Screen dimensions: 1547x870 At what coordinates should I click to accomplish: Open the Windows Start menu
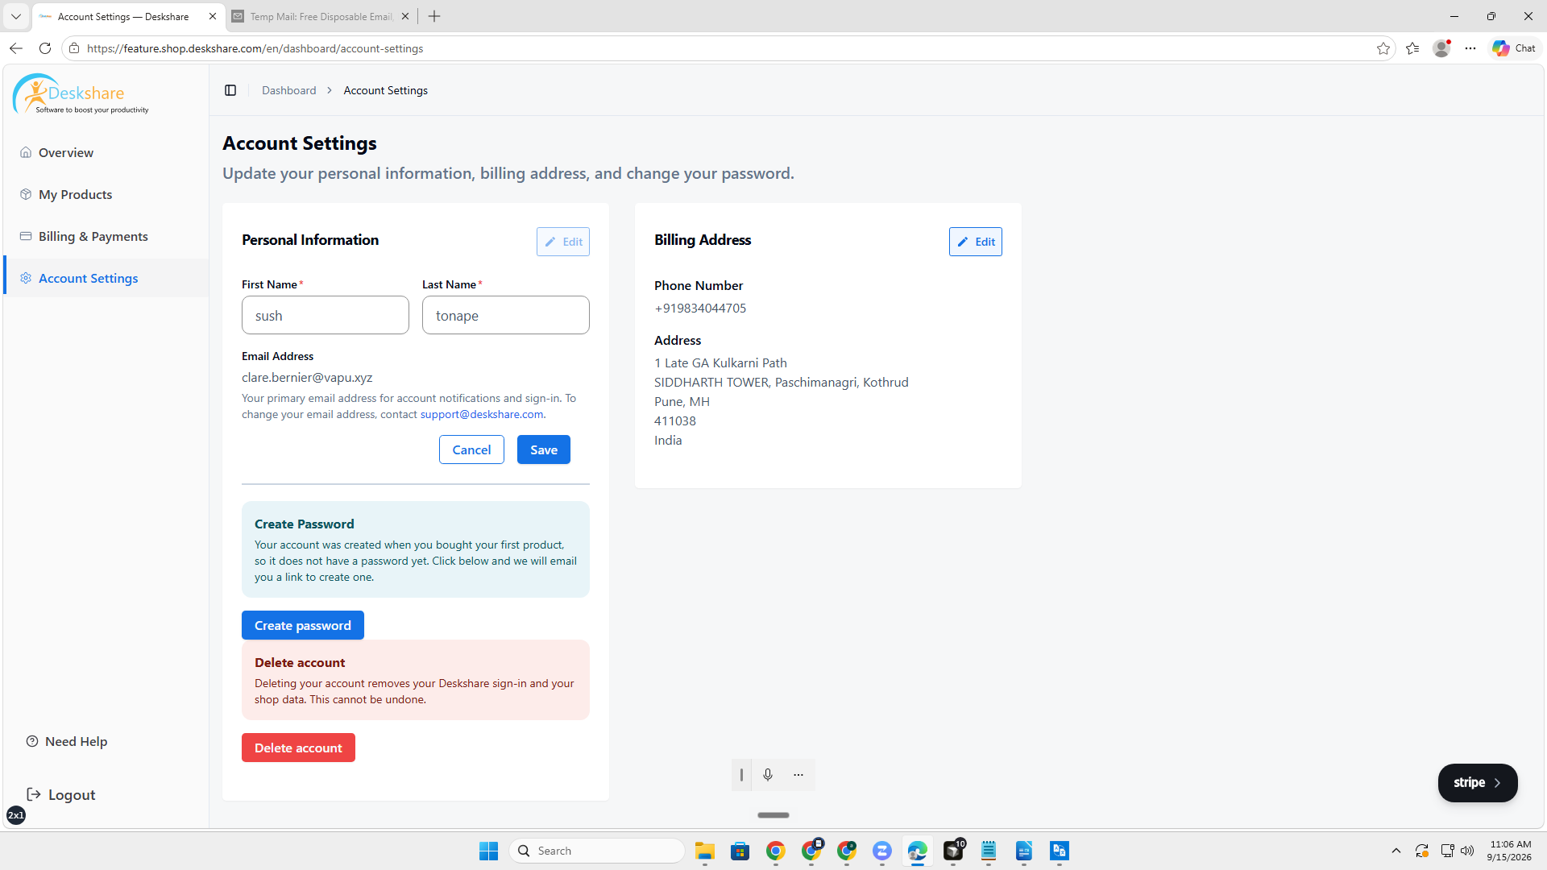[488, 851]
